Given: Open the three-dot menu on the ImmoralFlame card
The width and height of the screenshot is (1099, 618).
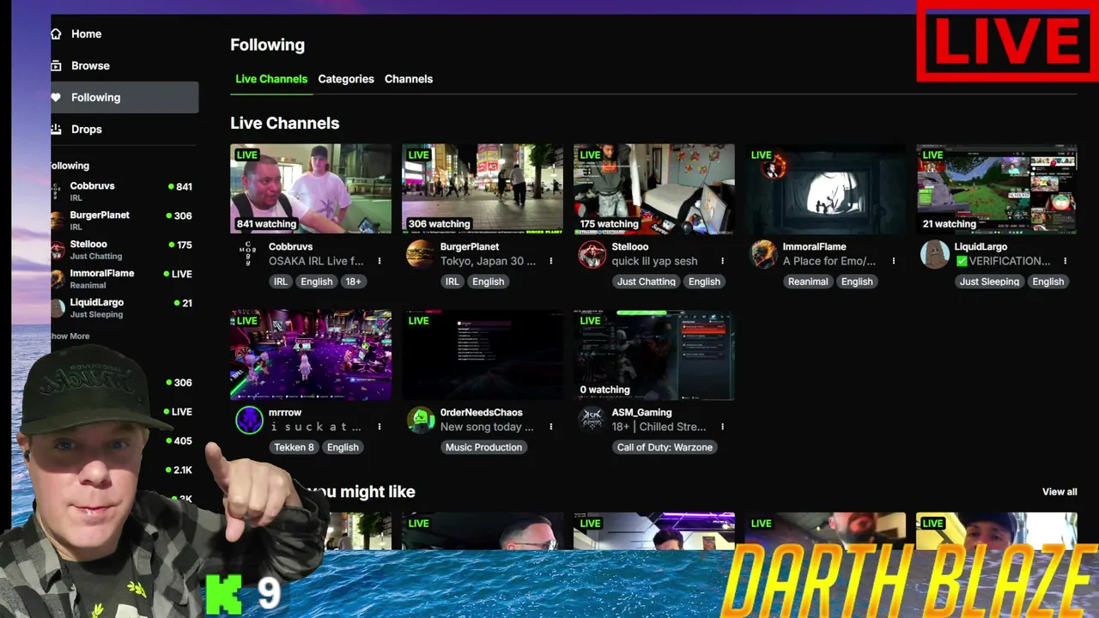Looking at the screenshot, I should pos(894,261).
